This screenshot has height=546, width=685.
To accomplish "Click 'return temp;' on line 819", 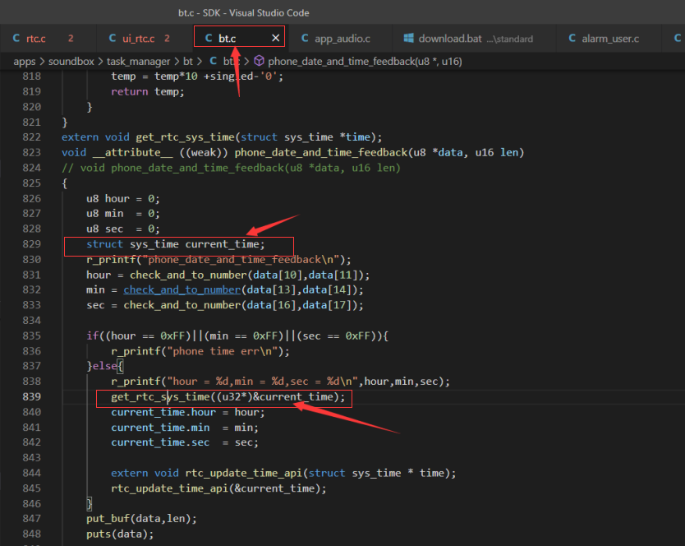I will click(x=148, y=91).
